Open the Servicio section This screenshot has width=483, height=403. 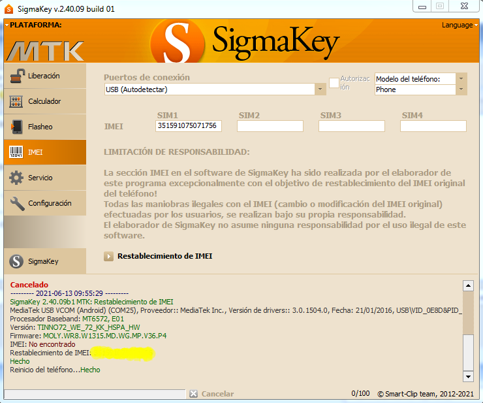tap(45, 178)
